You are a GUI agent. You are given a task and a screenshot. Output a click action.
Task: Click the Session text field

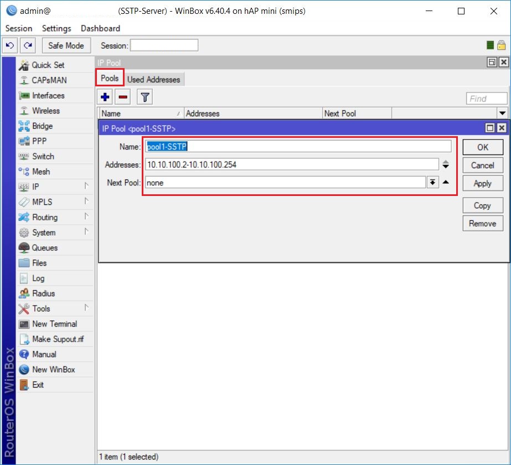pos(164,45)
